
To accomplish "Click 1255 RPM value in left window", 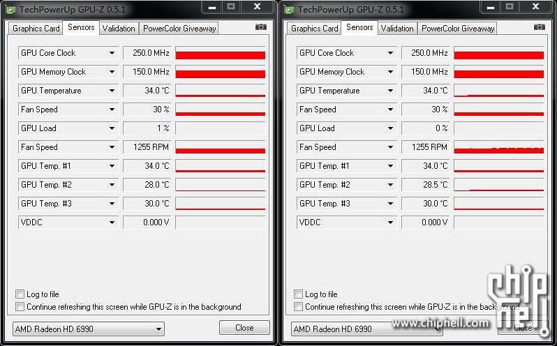I will pos(147,147).
